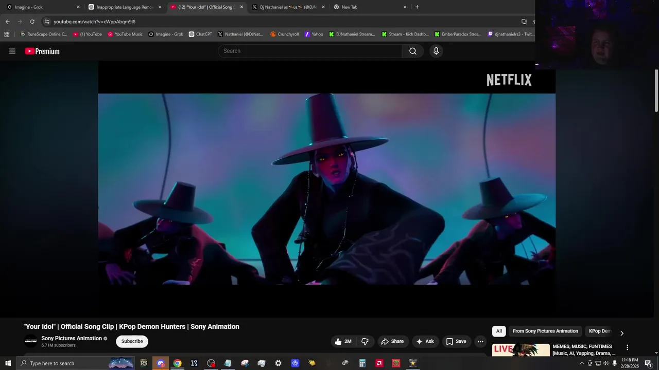
Task: Open the YouTube Music bookmark
Action: point(125,34)
